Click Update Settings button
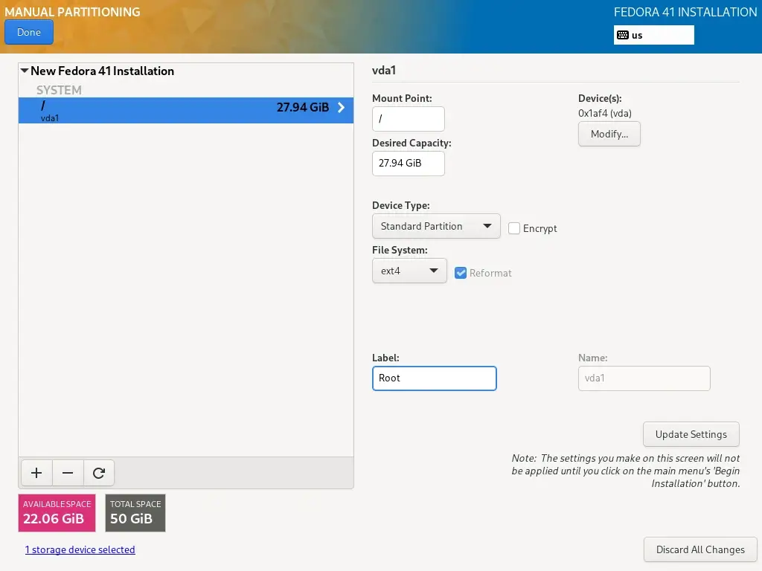762x571 pixels. (691, 434)
